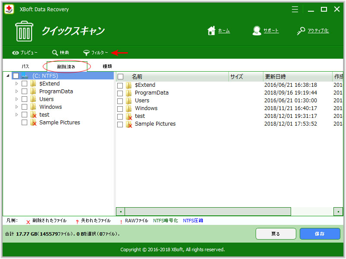Check the $Extend checkbox in the tree

(x=25, y=84)
